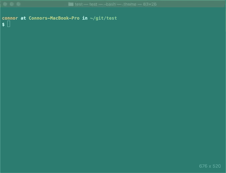Click the folder icon in the title bar

click(71, 4)
